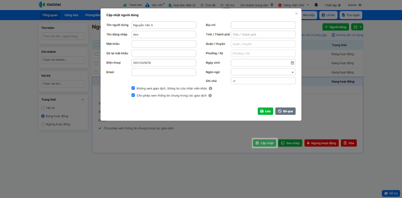Click the Thiết lập gear icon
The width and height of the screenshot is (402, 198).
[x=339, y=5]
